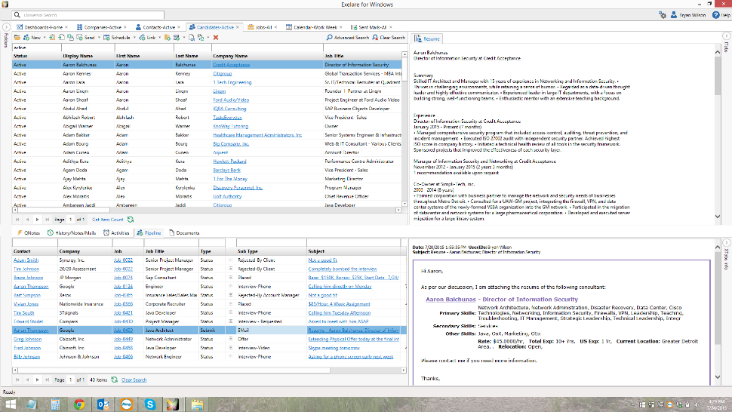Go to next page in candidates grid

point(37,220)
